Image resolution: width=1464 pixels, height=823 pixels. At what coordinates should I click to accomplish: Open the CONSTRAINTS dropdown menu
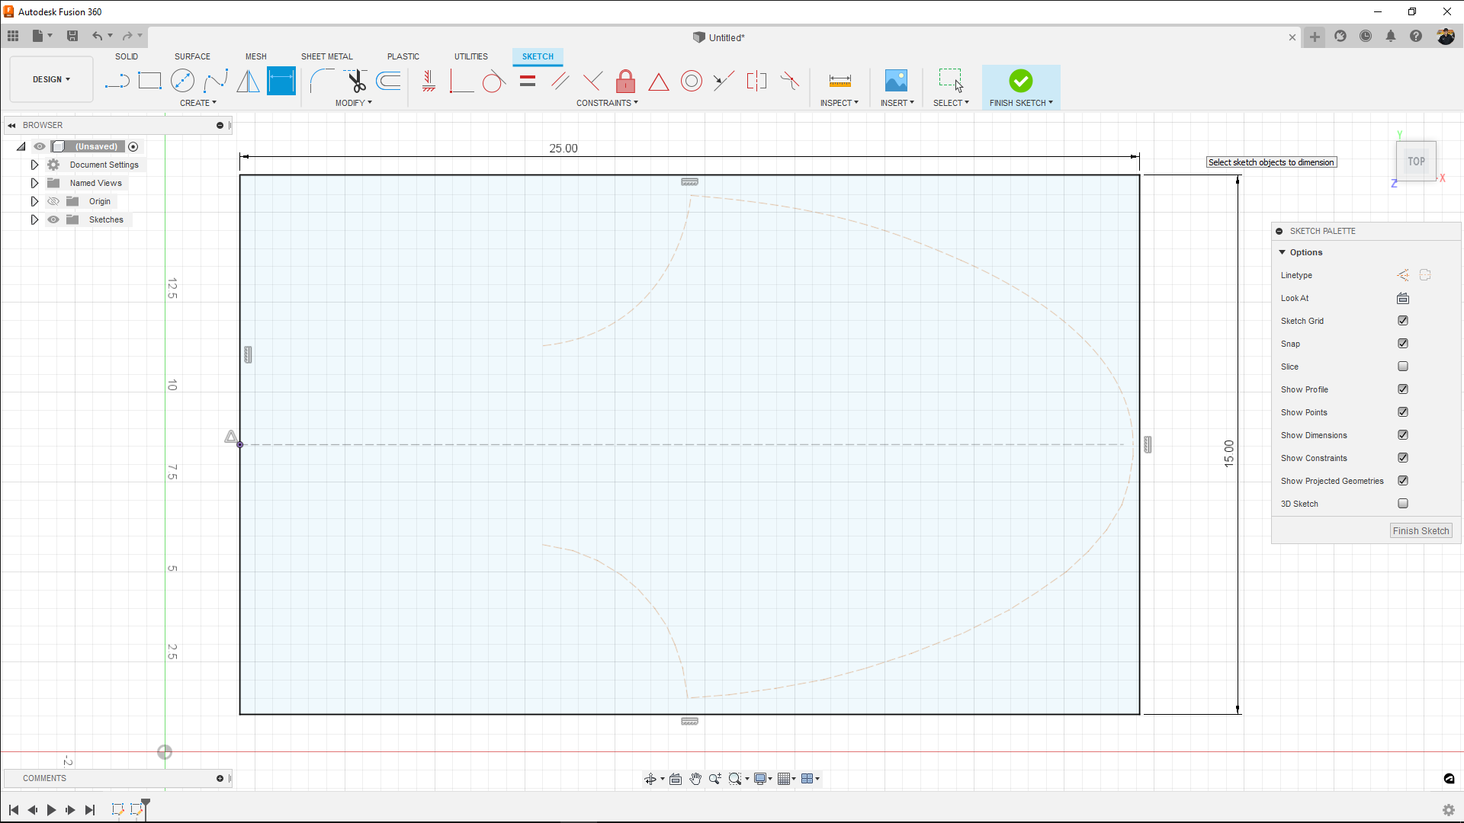click(607, 103)
